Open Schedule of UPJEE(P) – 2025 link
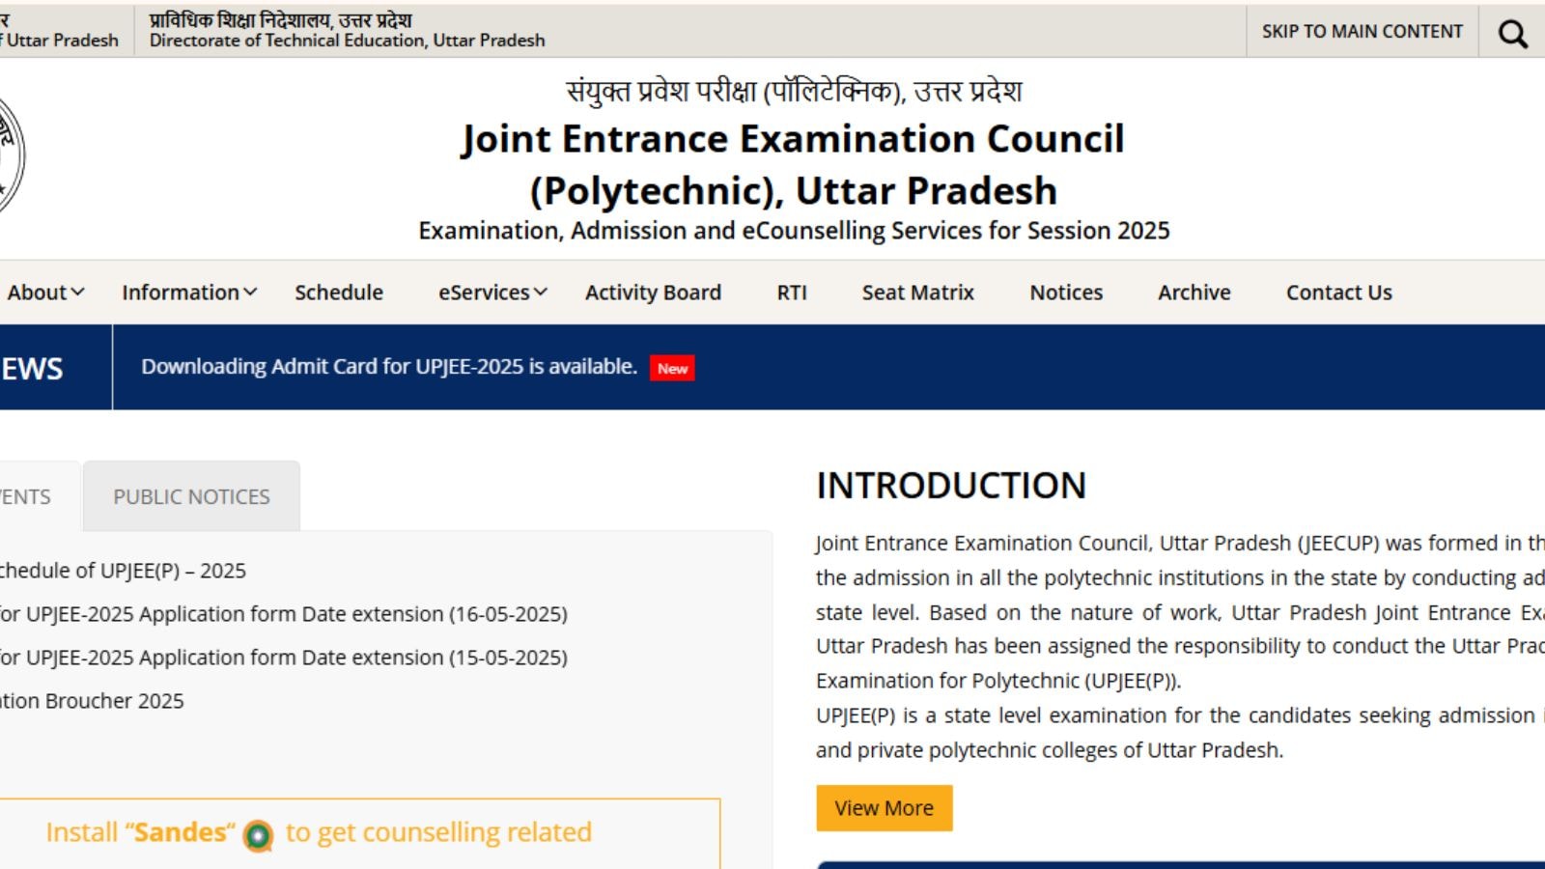1545x869 pixels. click(123, 571)
